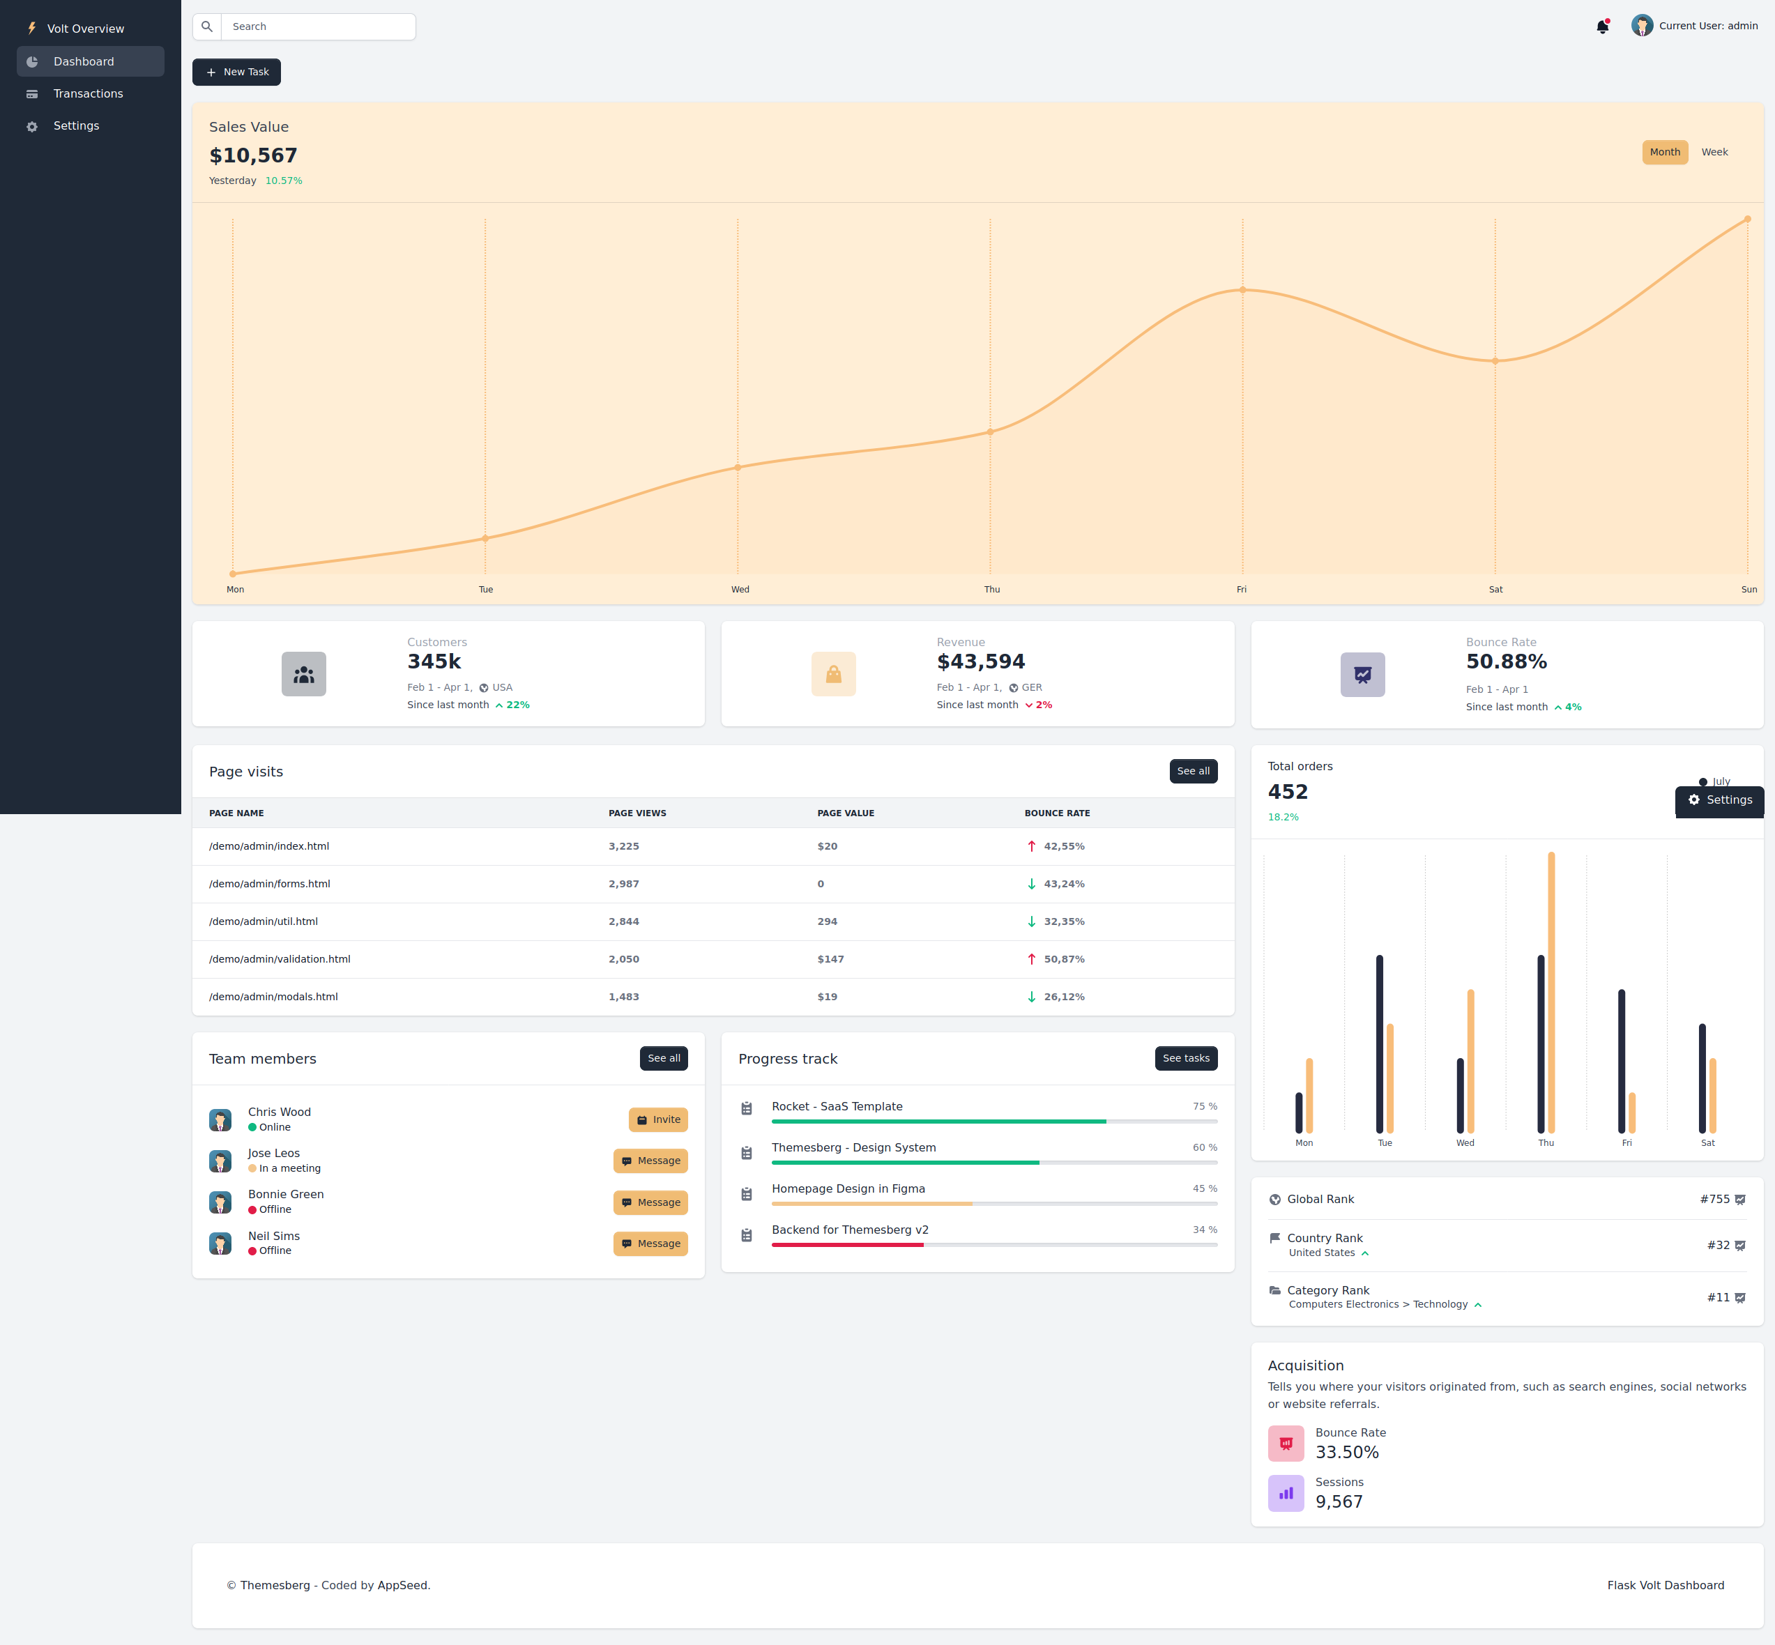The image size is (1775, 1645).
Task: Collapse the Computers Electronics Technology chevron
Action: 1478,1304
